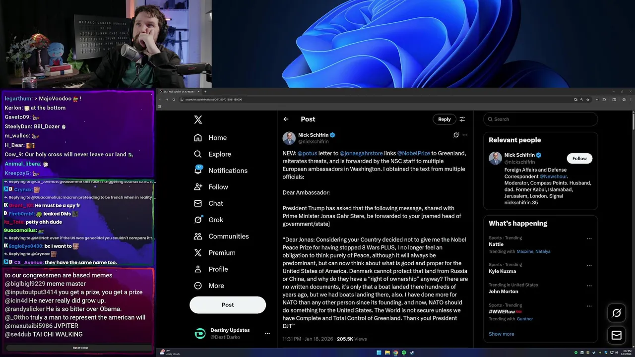This screenshot has height=357, width=635.
Task: Click the white Post compose button
Action: pyautogui.click(x=228, y=305)
